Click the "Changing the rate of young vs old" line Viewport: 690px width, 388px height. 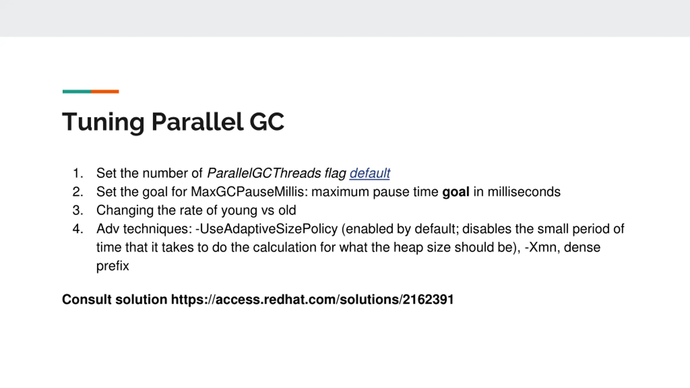pos(196,210)
